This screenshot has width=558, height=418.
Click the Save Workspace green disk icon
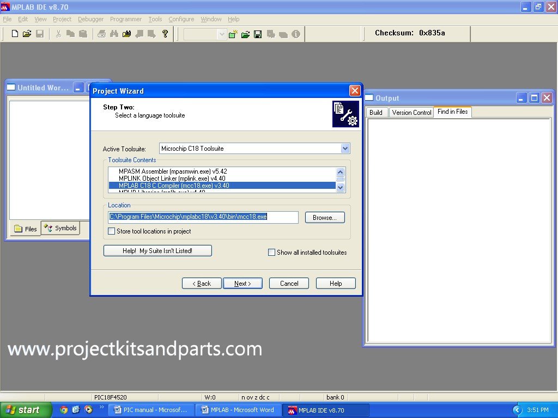coord(258,34)
